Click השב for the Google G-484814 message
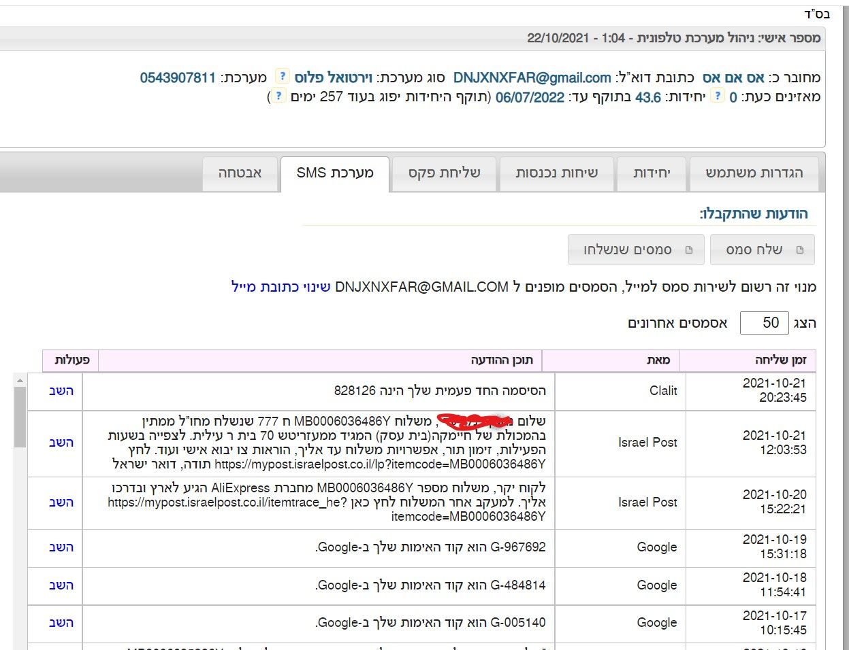 (x=61, y=585)
